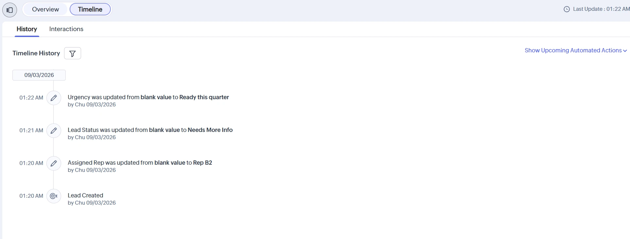Click the pencil icon for Lead Status update
Viewport: 630px width, 239px height.
click(x=54, y=131)
